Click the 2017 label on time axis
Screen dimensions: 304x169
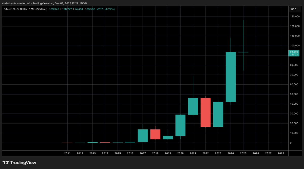(143, 153)
